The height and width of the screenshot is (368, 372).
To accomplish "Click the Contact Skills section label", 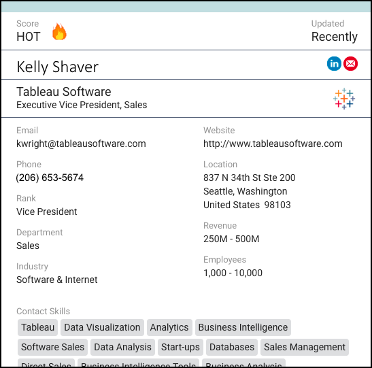I will [x=43, y=312].
